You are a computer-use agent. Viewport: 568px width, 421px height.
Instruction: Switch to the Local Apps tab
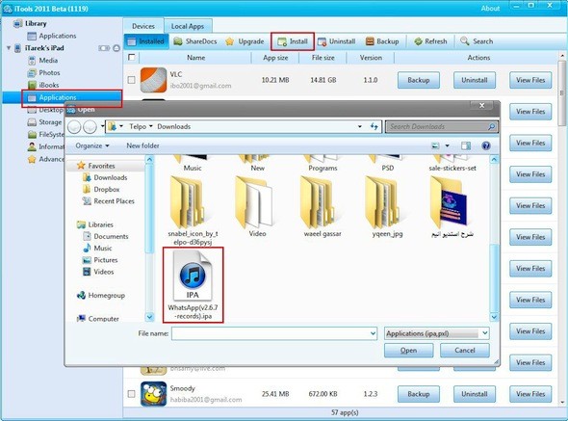click(x=188, y=26)
